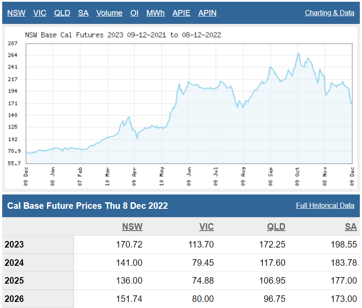Open Full Historical Data link
The image size is (362, 308).
325,205
